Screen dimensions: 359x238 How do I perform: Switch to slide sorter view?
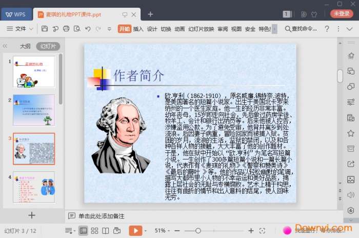tap(94, 231)
